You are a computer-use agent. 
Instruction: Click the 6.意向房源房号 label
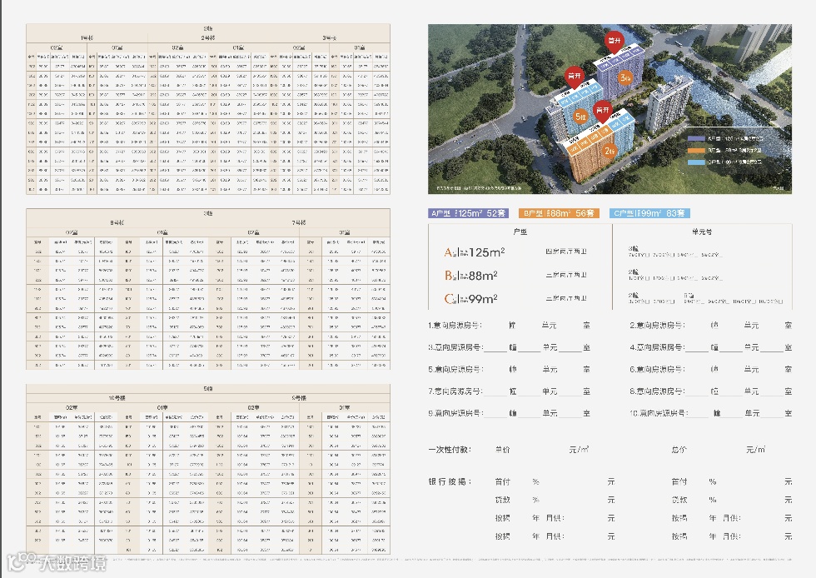point(657,369)
